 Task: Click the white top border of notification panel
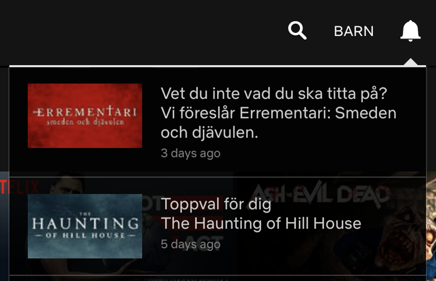[218, 66]
